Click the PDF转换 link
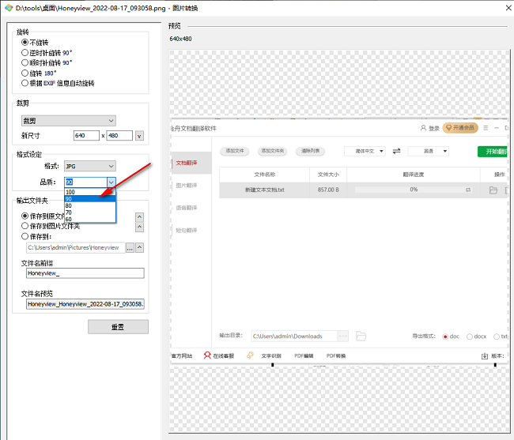 coord(335,355)
